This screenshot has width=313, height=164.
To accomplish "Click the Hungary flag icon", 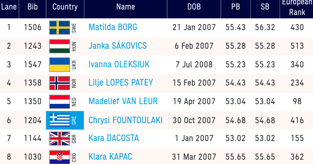I will coord(59,46).
